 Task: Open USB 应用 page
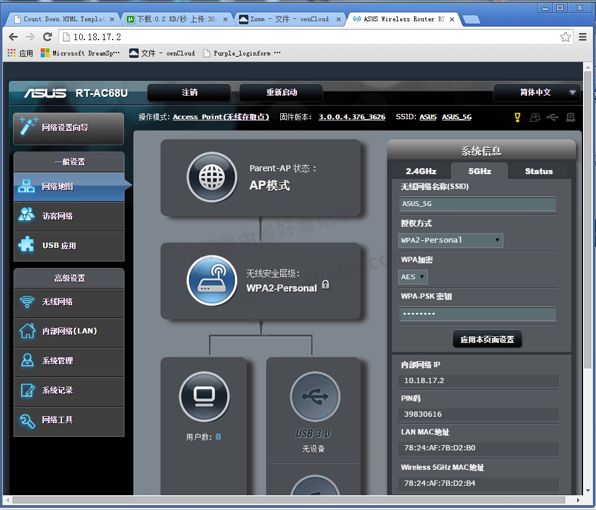(69, 246)
